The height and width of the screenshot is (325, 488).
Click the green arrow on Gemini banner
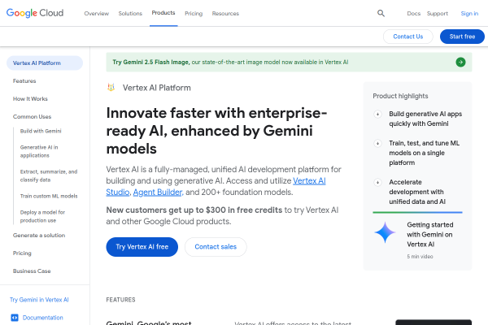[x=460, y=62]
